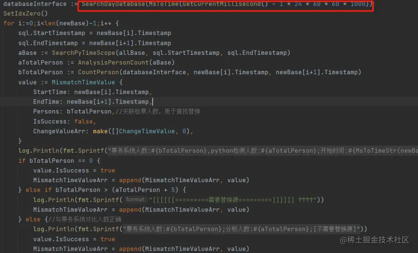Click the ChangeValueArr: struct field
The width and height of the screenshot is (418, 253).
click(61, 131)
